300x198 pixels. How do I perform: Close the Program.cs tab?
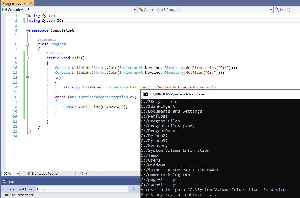[31, 3]
